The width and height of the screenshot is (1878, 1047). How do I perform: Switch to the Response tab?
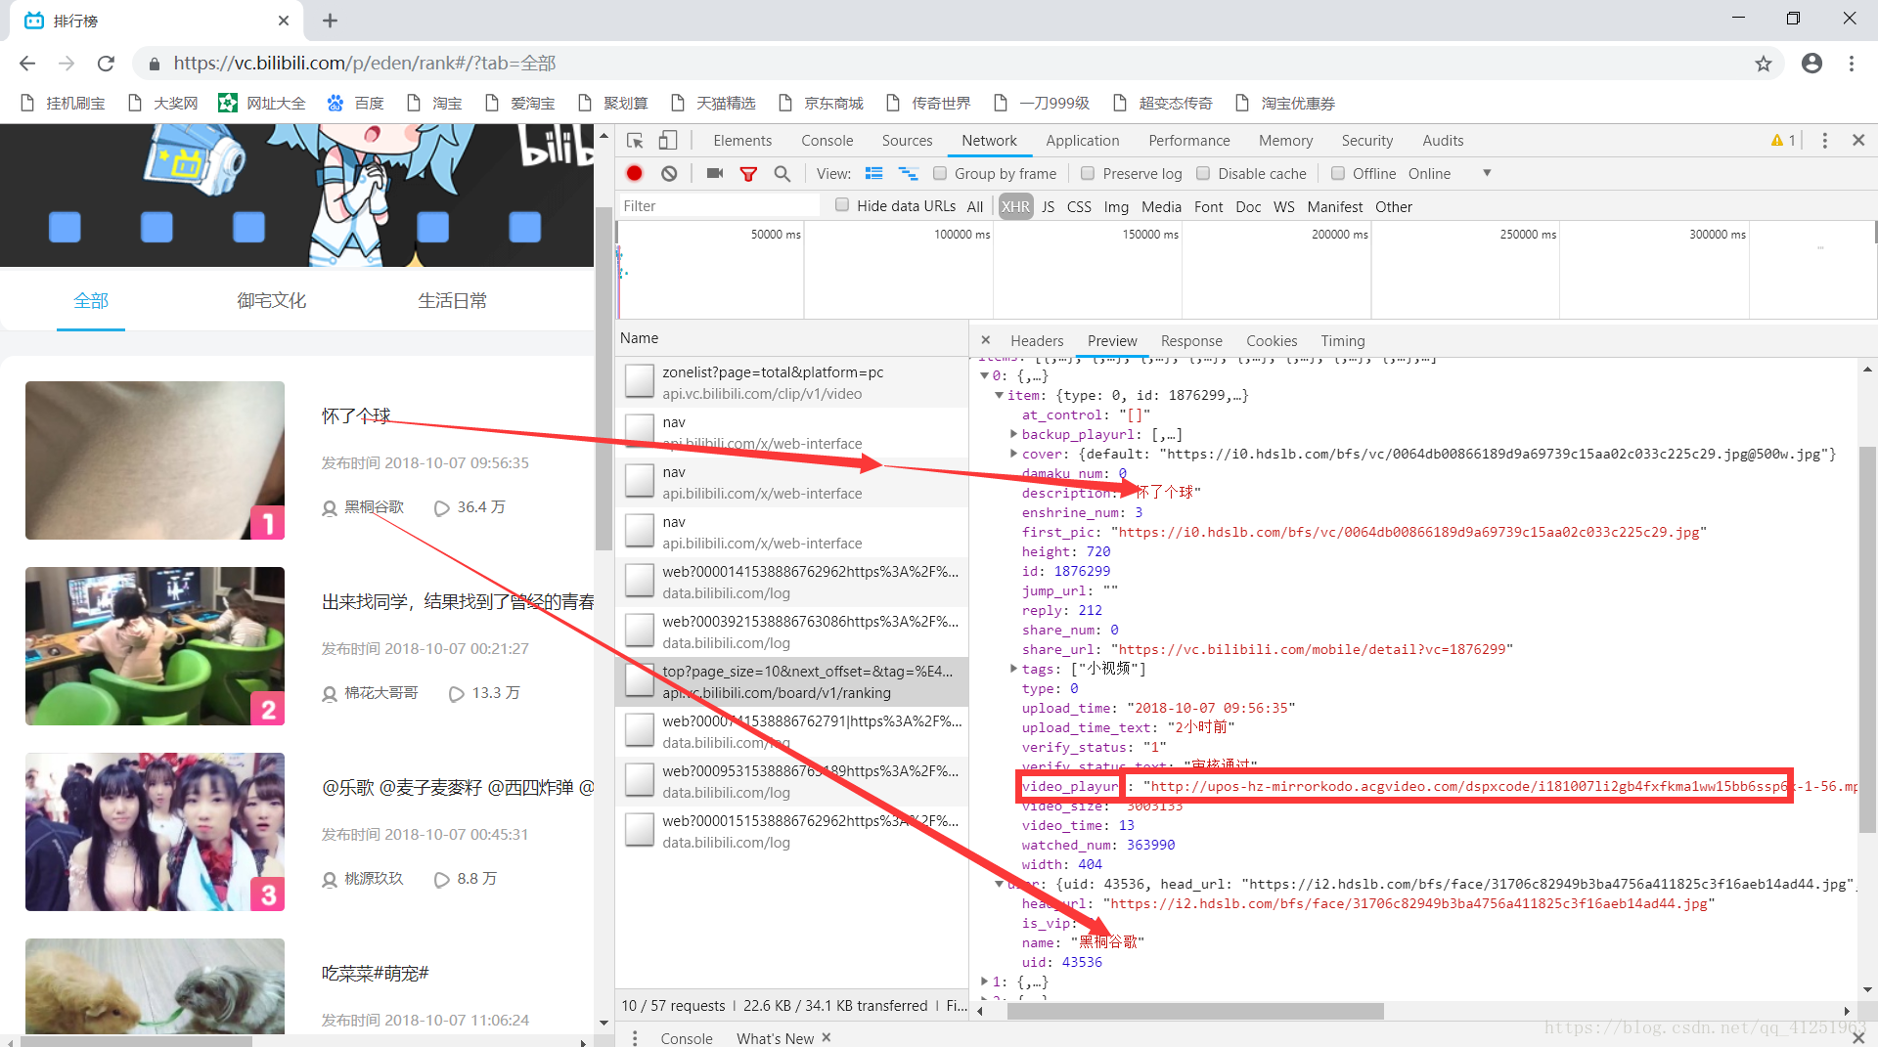coord(1191,340)
